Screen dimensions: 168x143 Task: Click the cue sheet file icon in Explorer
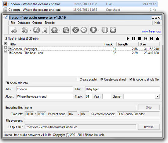click(x=5, y=9)
